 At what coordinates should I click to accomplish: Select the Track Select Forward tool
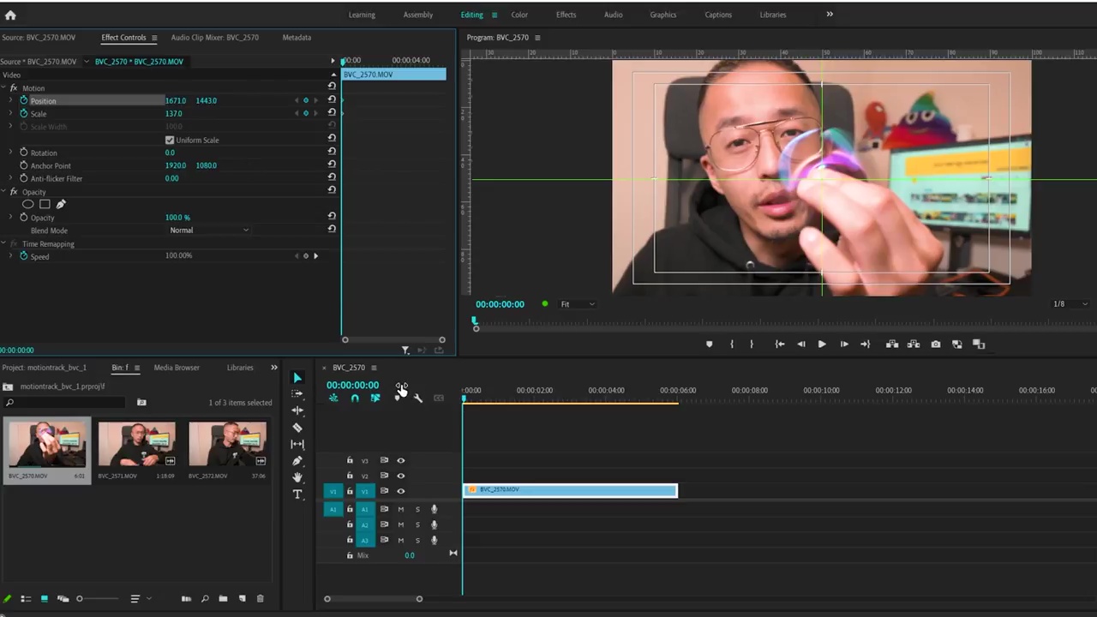pos(297,394)
